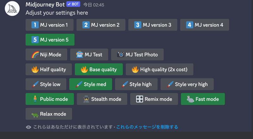
Task: Toggle the active MJ version 5 button
Action: coord(50,40)
